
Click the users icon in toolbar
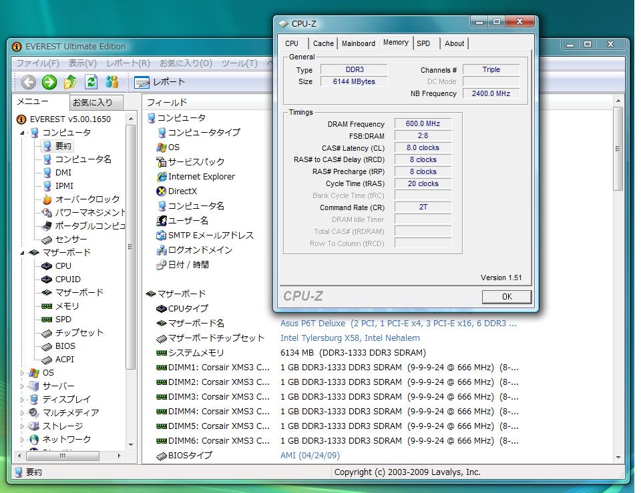[112, 82]
